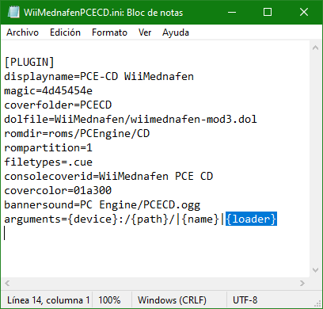Maximize the Bloc de notas window
Screen dimensions: 323x309
tap(268, 12)
